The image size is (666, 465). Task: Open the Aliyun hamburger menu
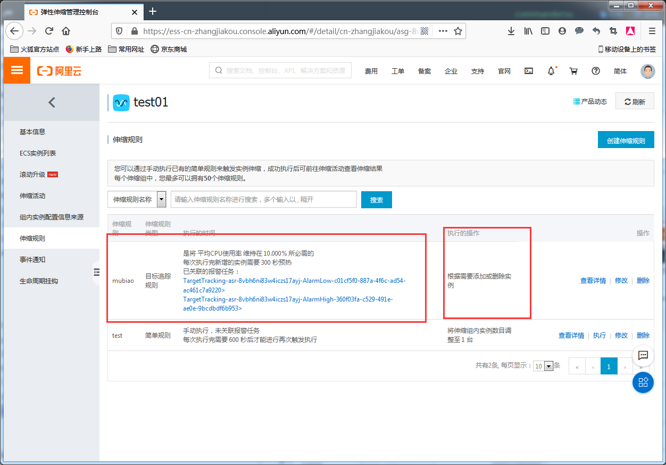click(x=17, y=70)
